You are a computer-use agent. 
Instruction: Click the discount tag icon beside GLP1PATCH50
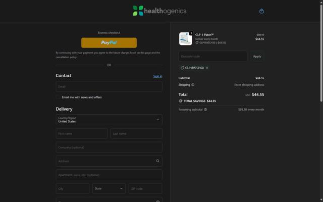(182, 68)
